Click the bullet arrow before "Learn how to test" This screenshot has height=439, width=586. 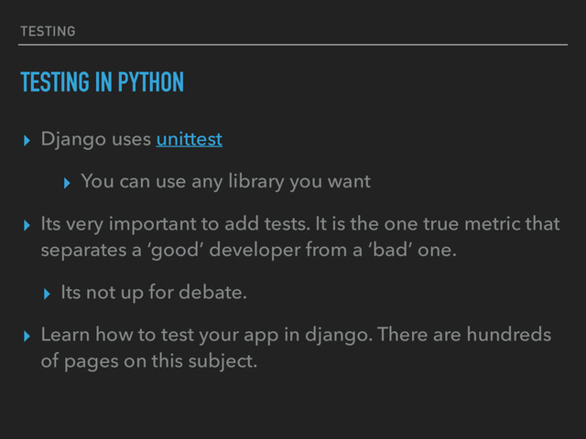click(x=26, y=337)
